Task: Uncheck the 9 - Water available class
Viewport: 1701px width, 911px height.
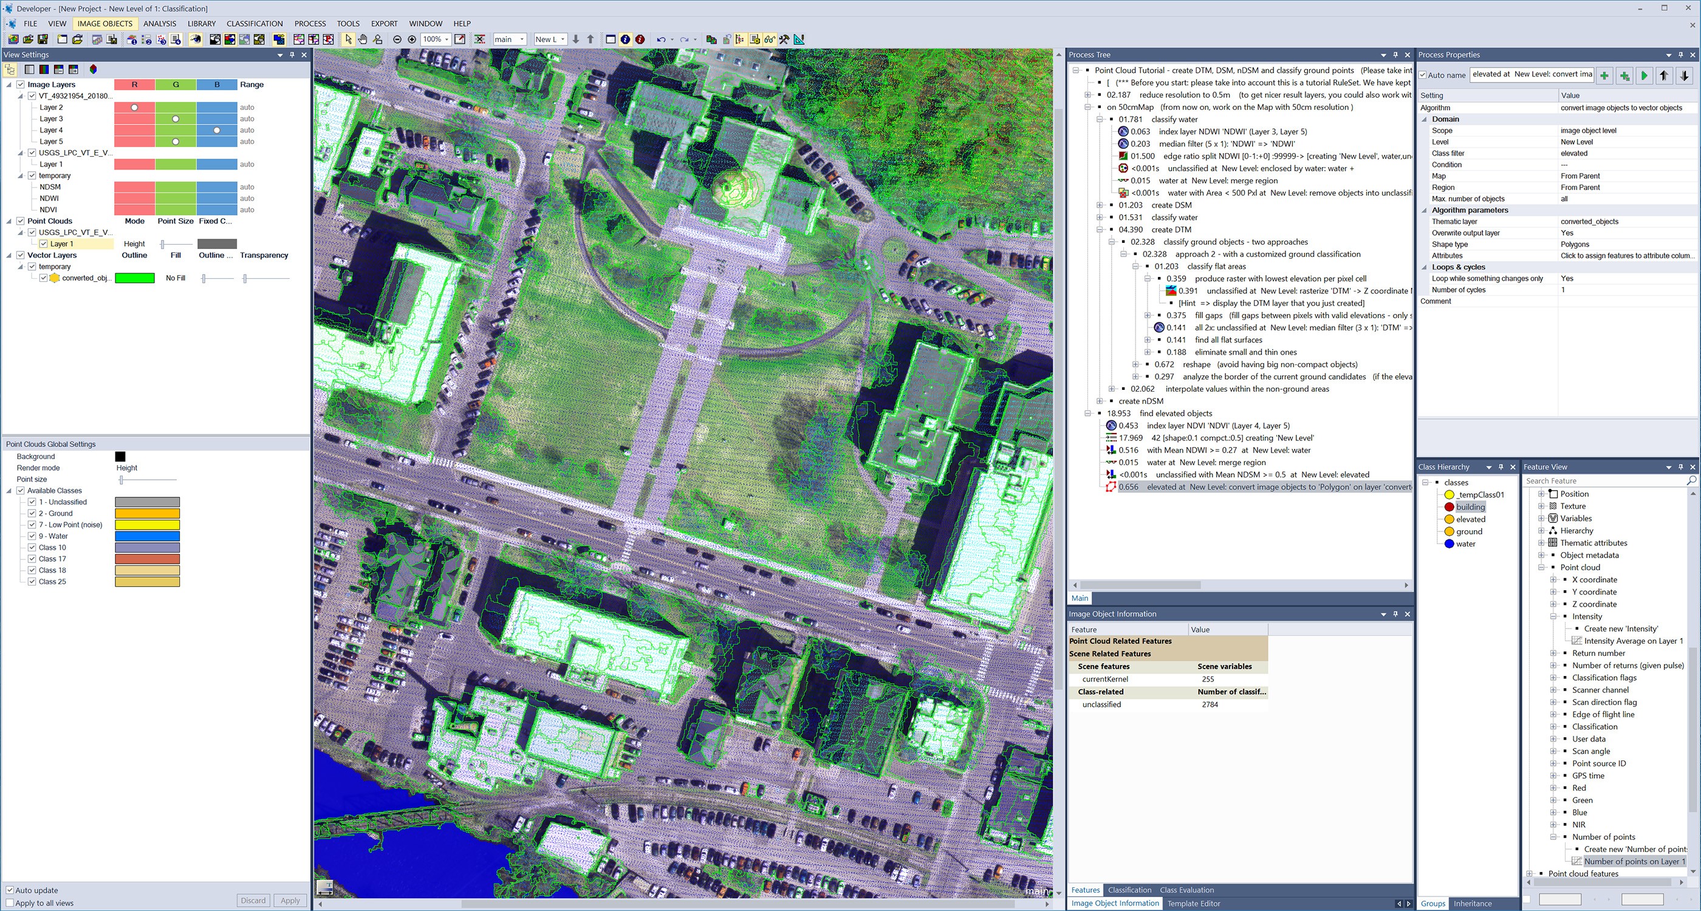Action: pyautogui.click(x=32, y=536)
